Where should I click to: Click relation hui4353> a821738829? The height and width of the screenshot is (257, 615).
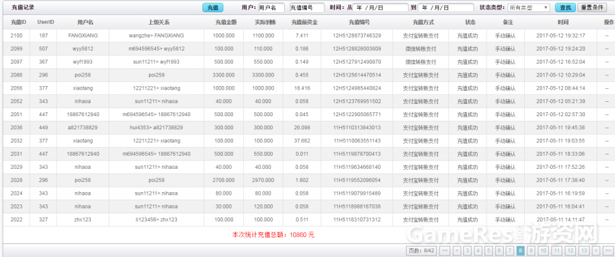156,128
